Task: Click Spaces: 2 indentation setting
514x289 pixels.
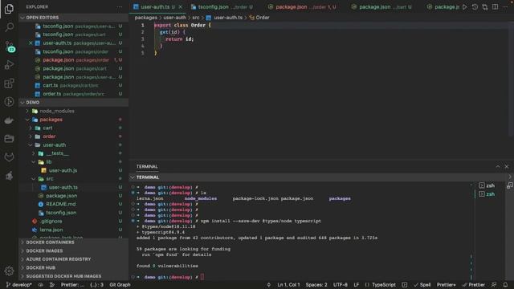Action: point(316,285)
